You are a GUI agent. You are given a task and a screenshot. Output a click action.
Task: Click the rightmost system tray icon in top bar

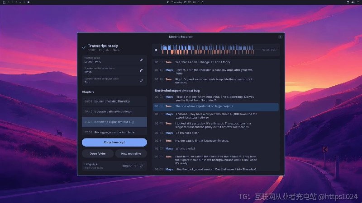pos(358,2)
